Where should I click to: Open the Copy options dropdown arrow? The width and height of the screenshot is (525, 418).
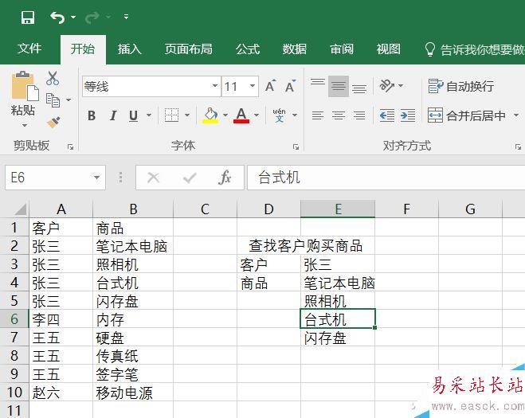point(69,100)
